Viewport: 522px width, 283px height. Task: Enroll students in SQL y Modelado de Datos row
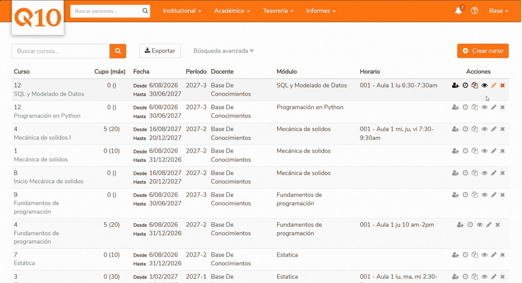coord(455,85)
